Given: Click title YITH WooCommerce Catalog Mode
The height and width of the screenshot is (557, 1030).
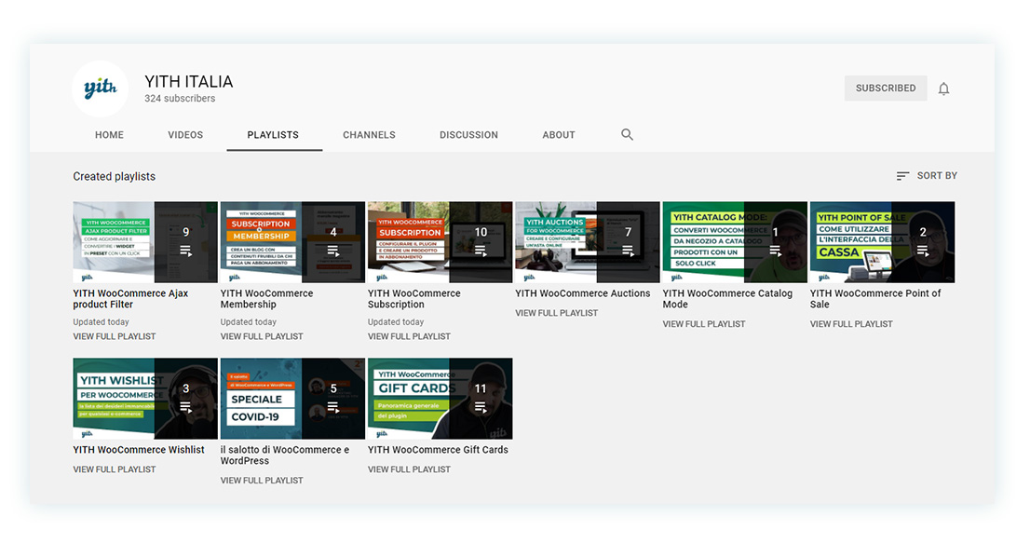Looking at the screenshot, I should (727, 299).
